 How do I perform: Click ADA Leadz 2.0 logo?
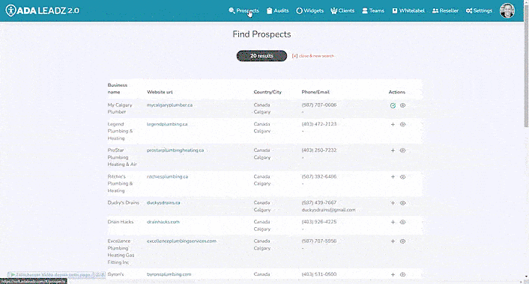tap(42, 10)
